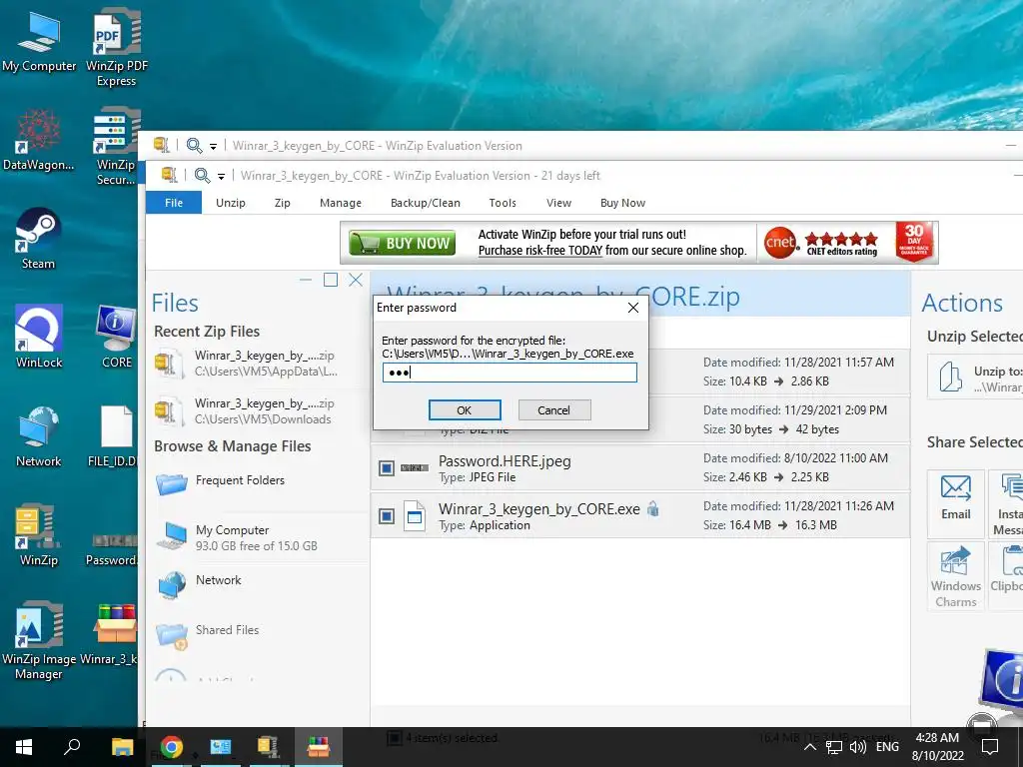Toggle checkbox for Password.HERE.jpeg
Viewport: 1023px width, 767px height.
tap(387, 468)
